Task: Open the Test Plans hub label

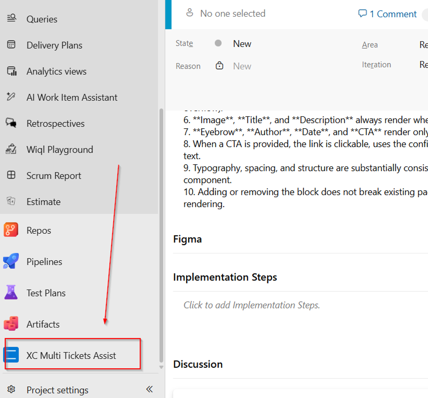Action: [x=46, y=293]
